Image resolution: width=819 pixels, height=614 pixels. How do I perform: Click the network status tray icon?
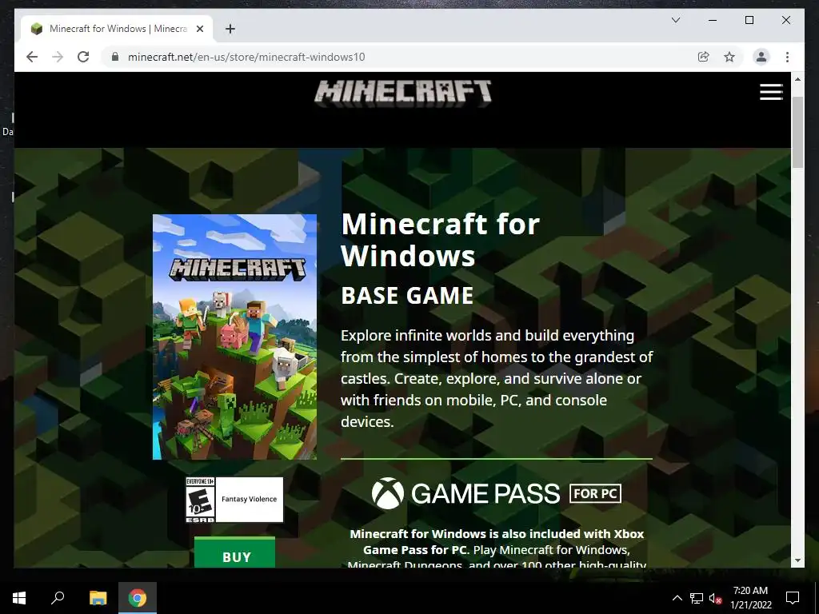[697, 598]
